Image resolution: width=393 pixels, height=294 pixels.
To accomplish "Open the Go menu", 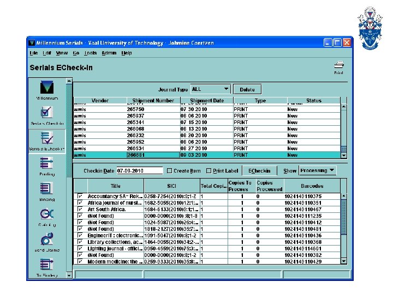I will [x=76, y=53].
